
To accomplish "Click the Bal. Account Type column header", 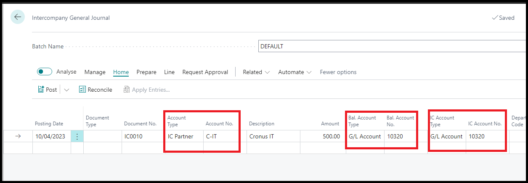I will (x=362, y=121).
